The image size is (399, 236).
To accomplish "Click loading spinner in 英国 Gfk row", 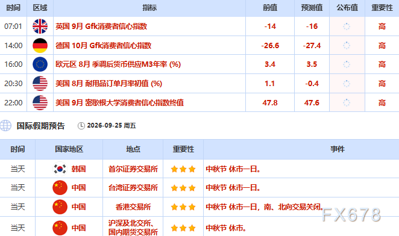I will (347, 26).
